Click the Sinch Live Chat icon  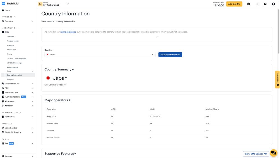(3, 92)
